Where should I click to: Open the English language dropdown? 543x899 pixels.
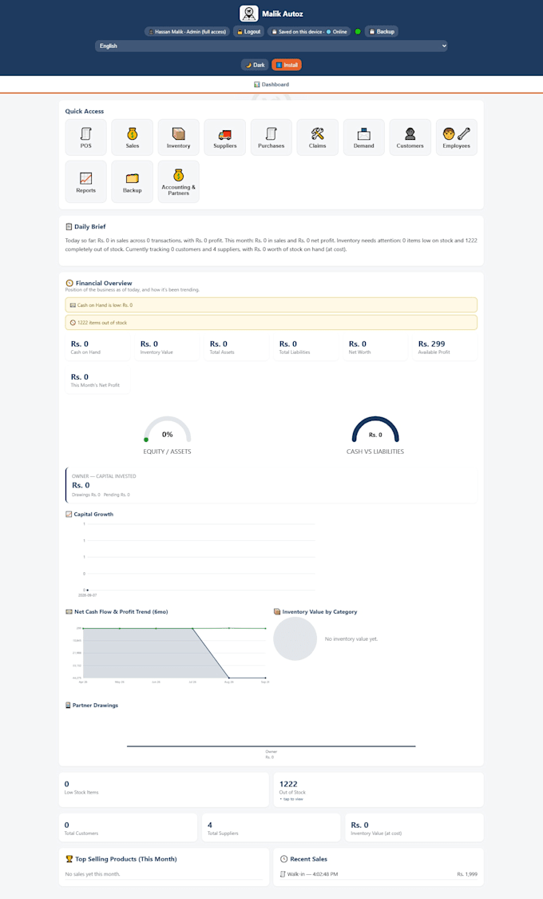click(x=271, y=46)
